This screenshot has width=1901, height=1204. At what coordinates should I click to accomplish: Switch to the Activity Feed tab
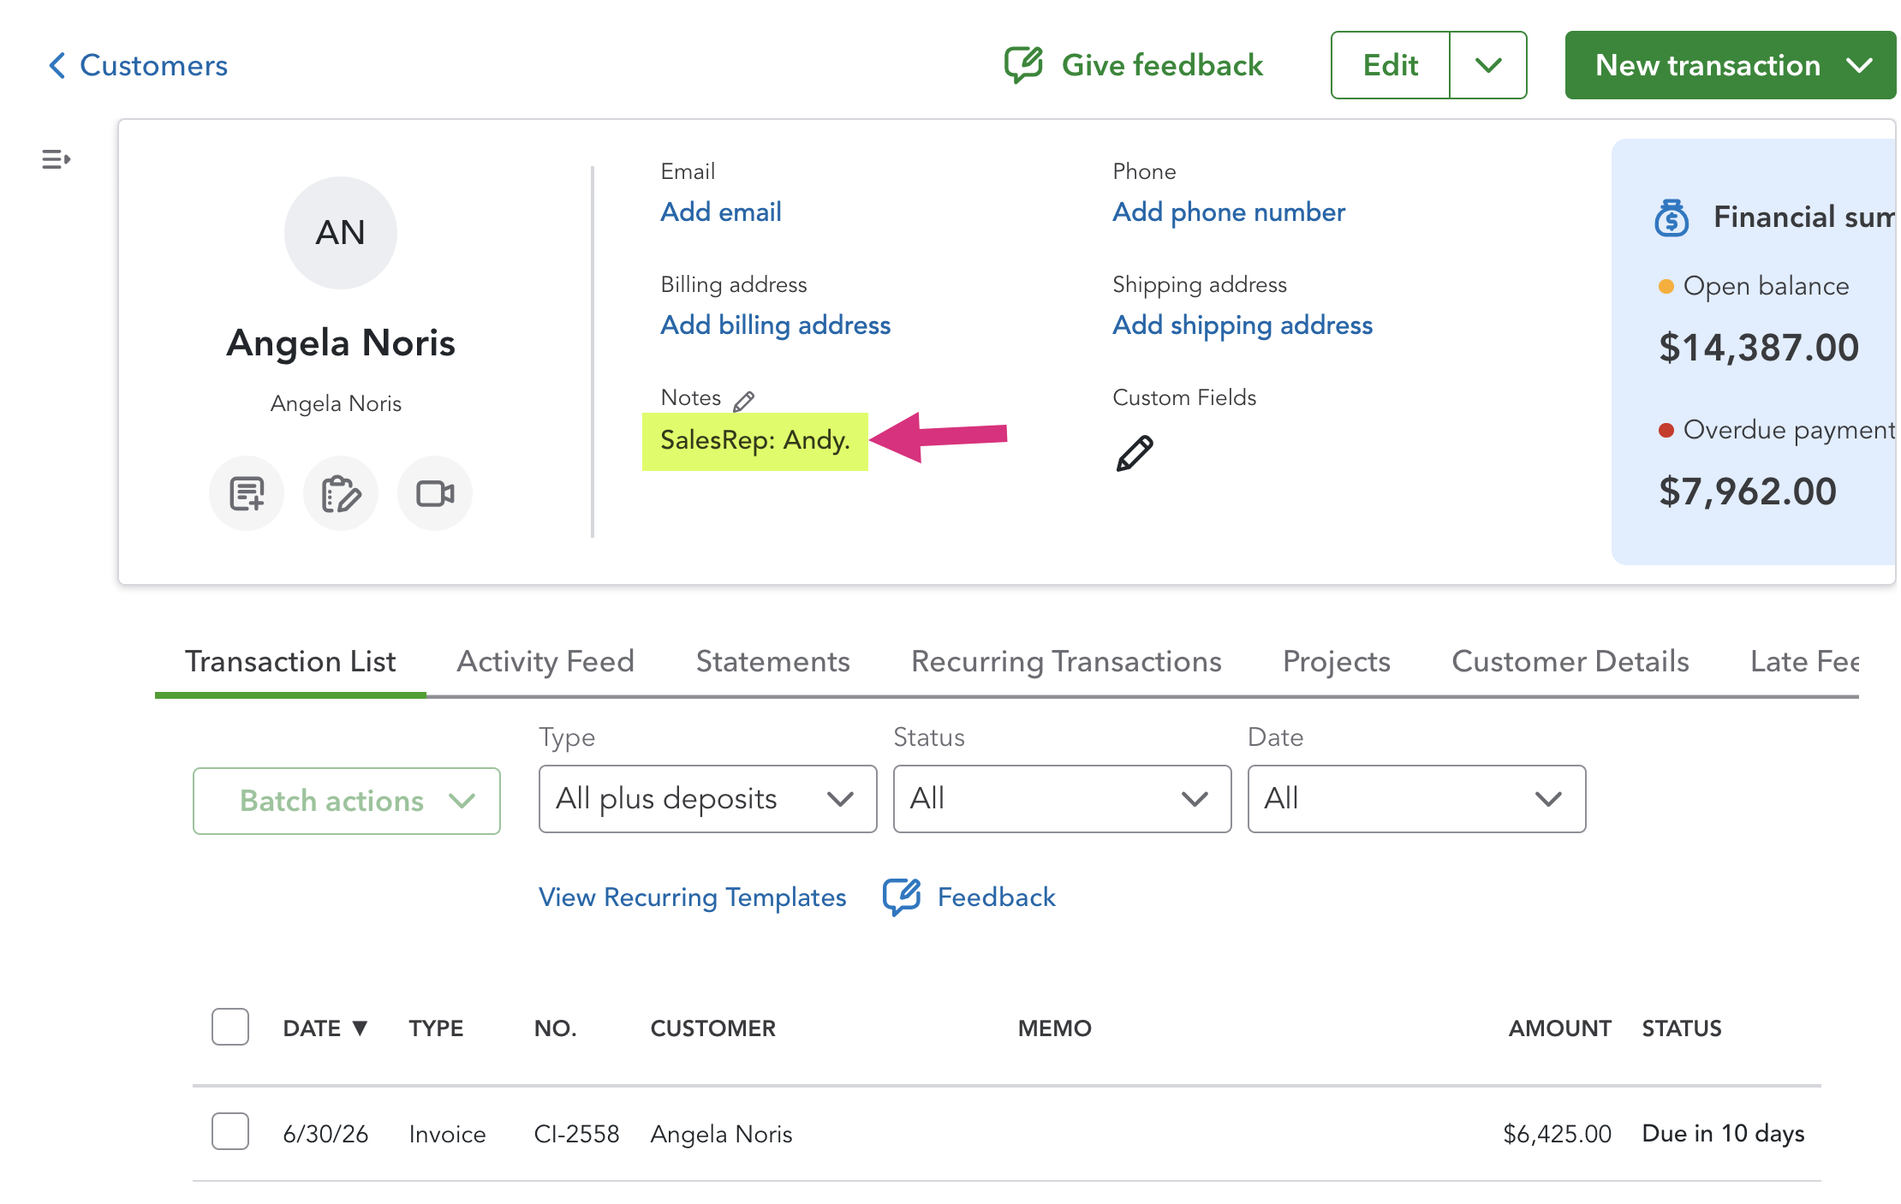click(545, 661)
